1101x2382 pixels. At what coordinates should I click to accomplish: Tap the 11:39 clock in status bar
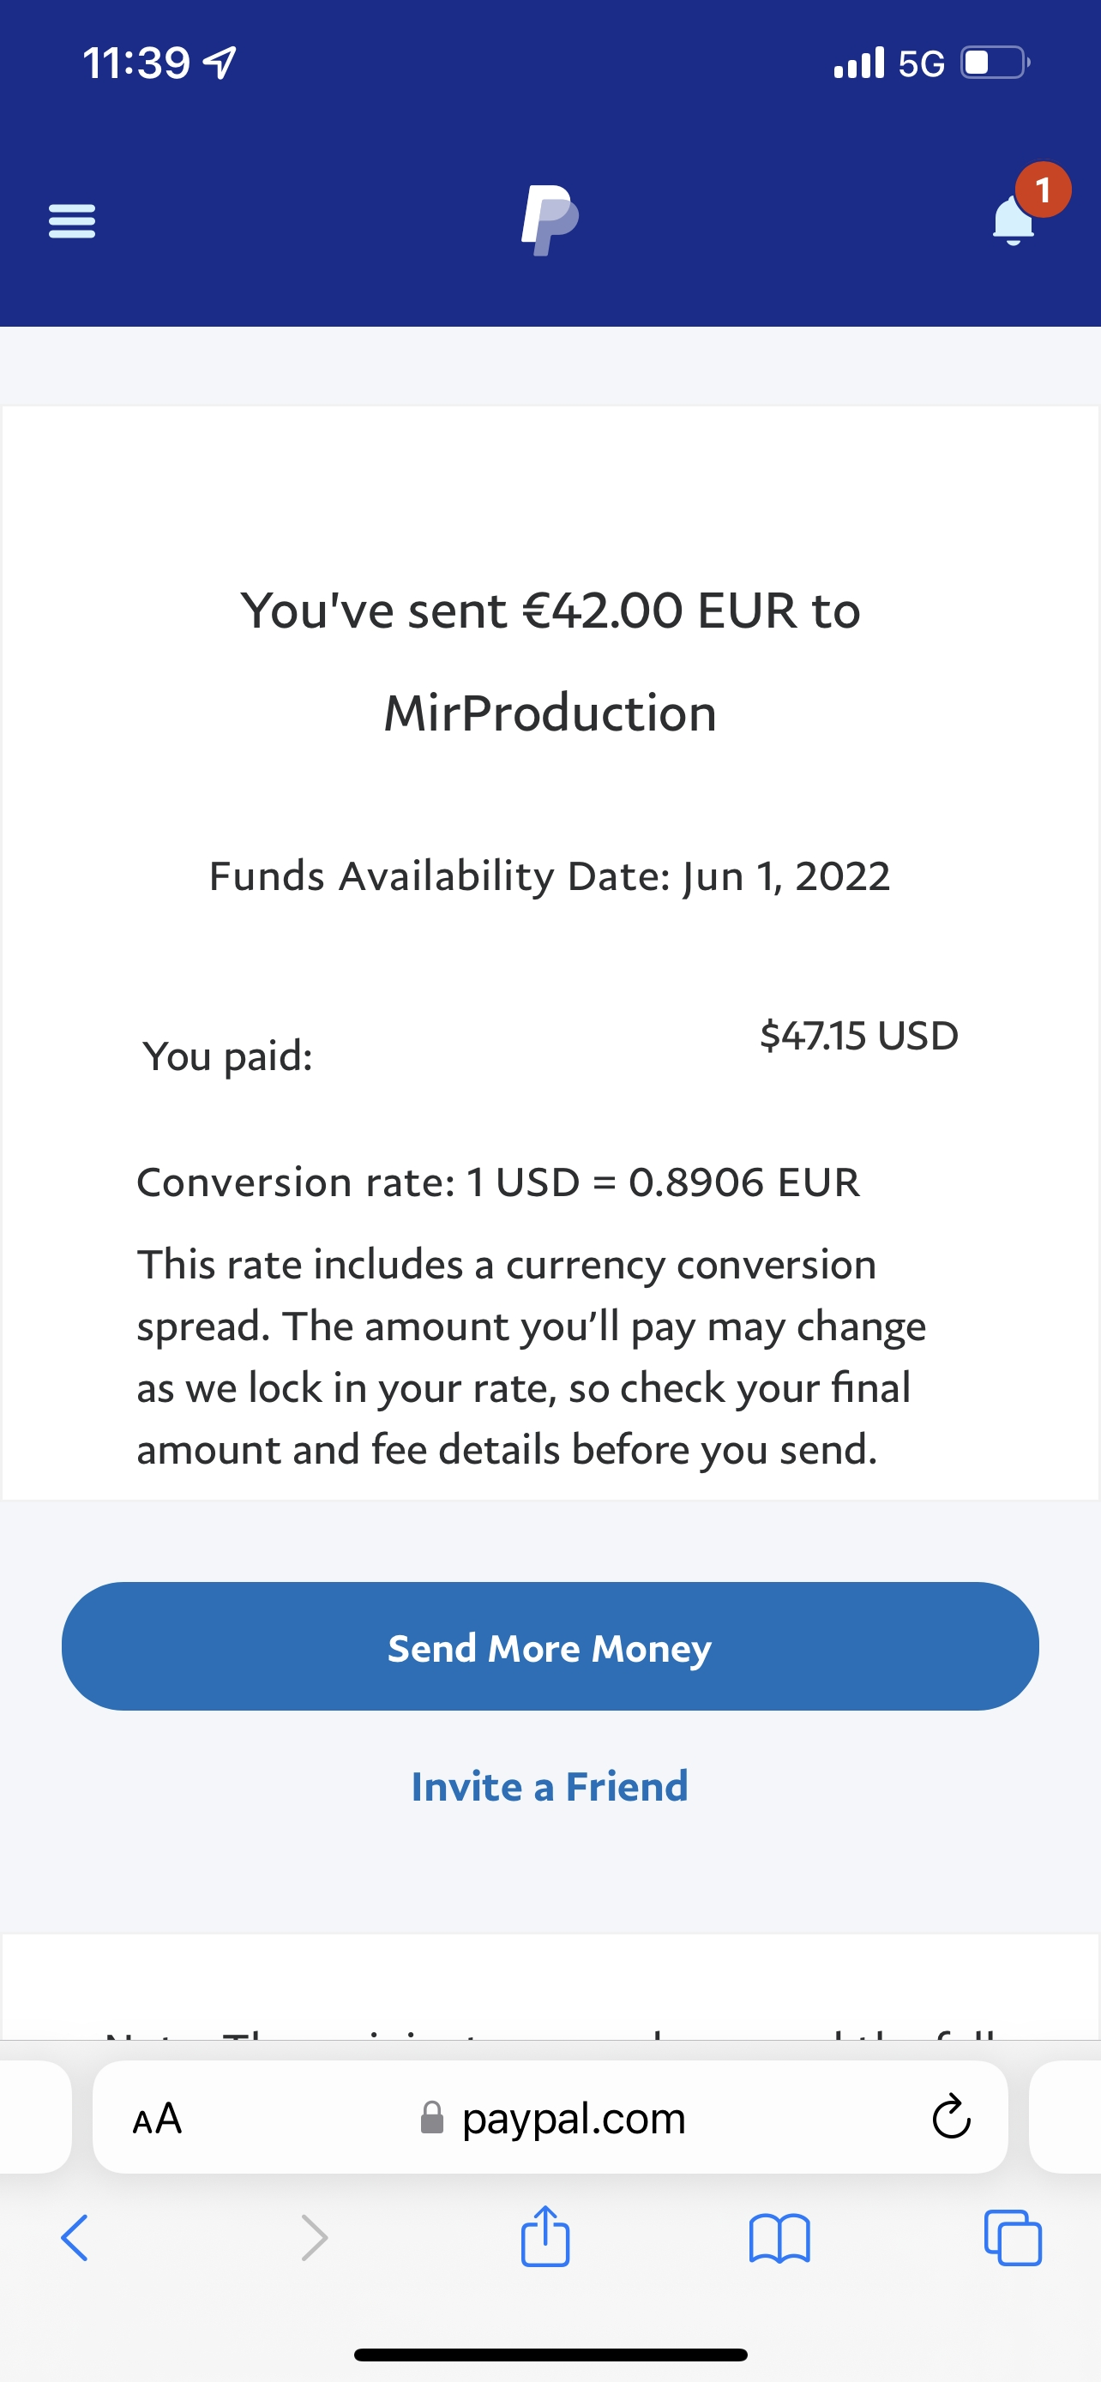click(137, 63)
